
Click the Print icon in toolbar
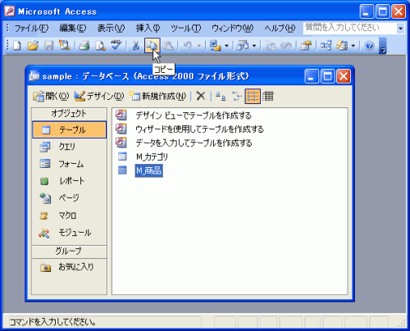[x=84, y=45]
